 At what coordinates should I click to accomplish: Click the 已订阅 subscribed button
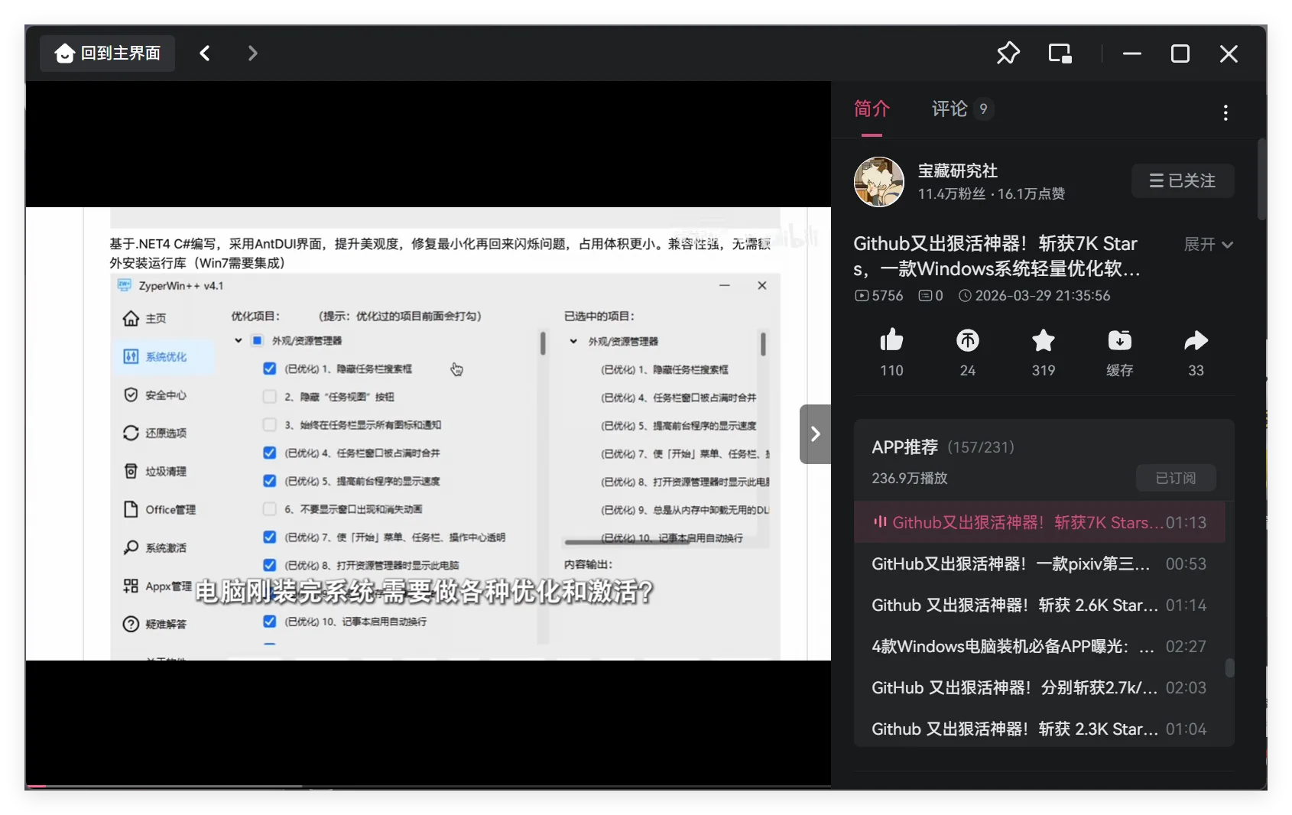(x=1176, y=478)
